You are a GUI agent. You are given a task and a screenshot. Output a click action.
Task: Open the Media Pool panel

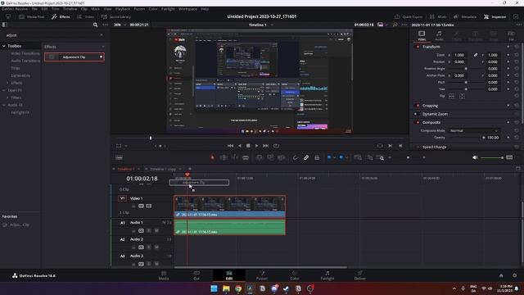point(32,16)
